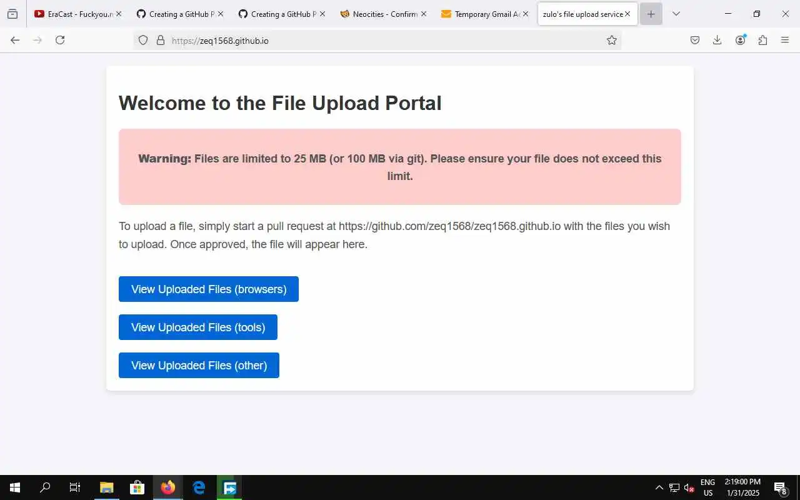Viewport: 800px width, 500px height.
Task: Toggle the muted volume tray icon
Action: pyautogui.click(x=689, y=487)
